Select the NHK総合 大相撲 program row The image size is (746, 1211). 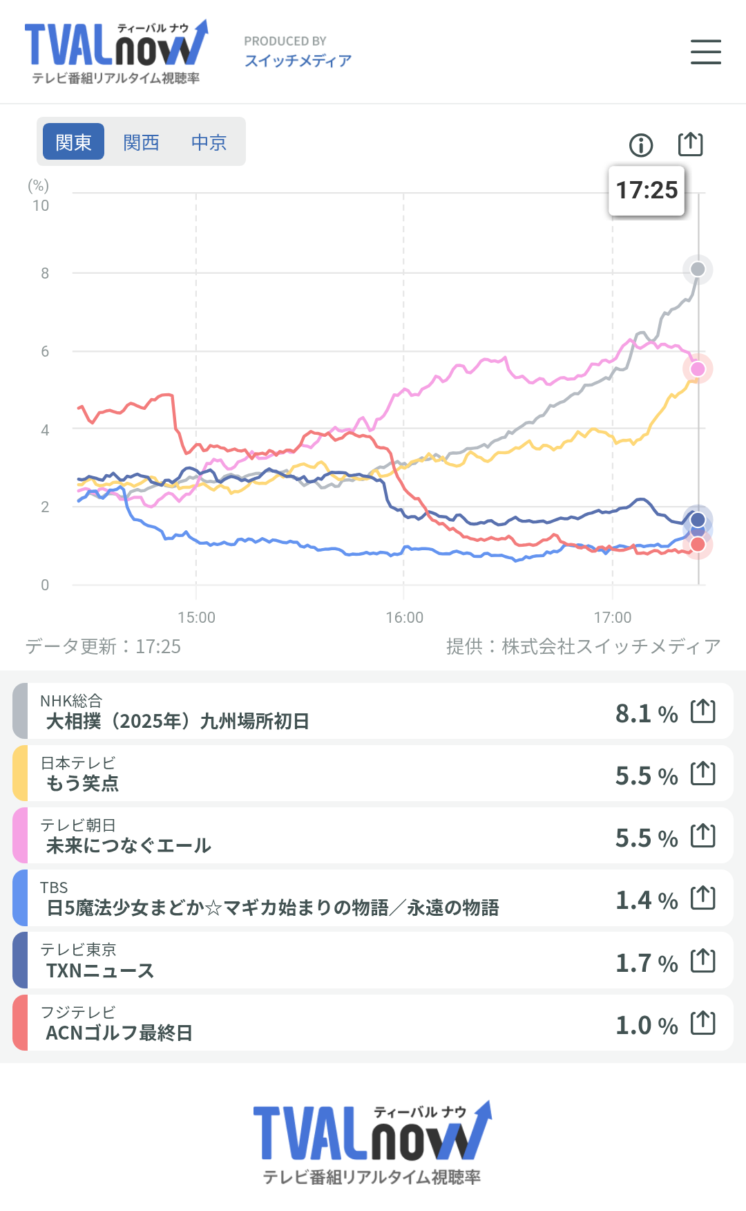point(311,711)
